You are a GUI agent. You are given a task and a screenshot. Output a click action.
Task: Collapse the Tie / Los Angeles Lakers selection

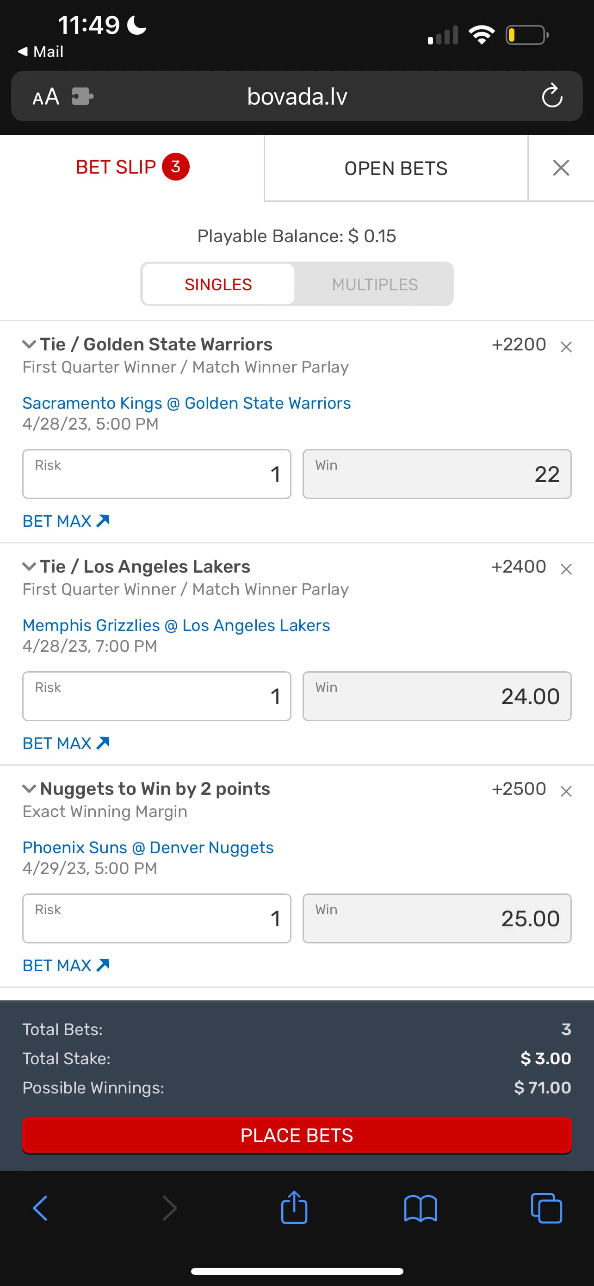[x=30, y=567]
